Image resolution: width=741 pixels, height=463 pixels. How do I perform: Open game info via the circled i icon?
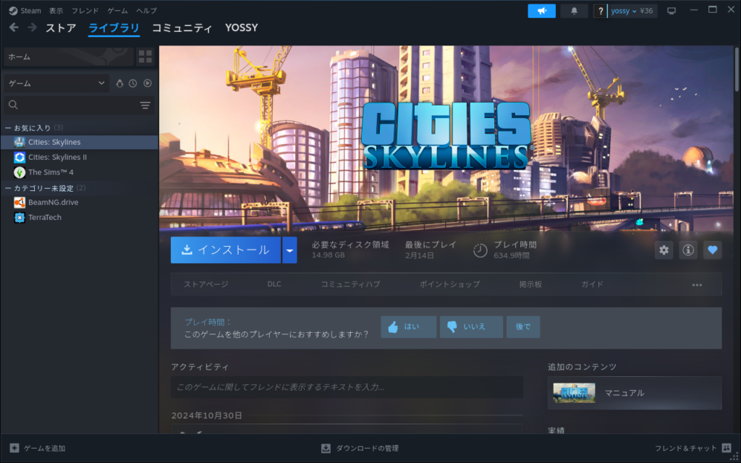[688, 250]
